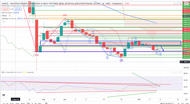The width and height of the screenshot is (190, 104).
Task: Collapse the indicator legend chevron
Action: coord(3,22)
